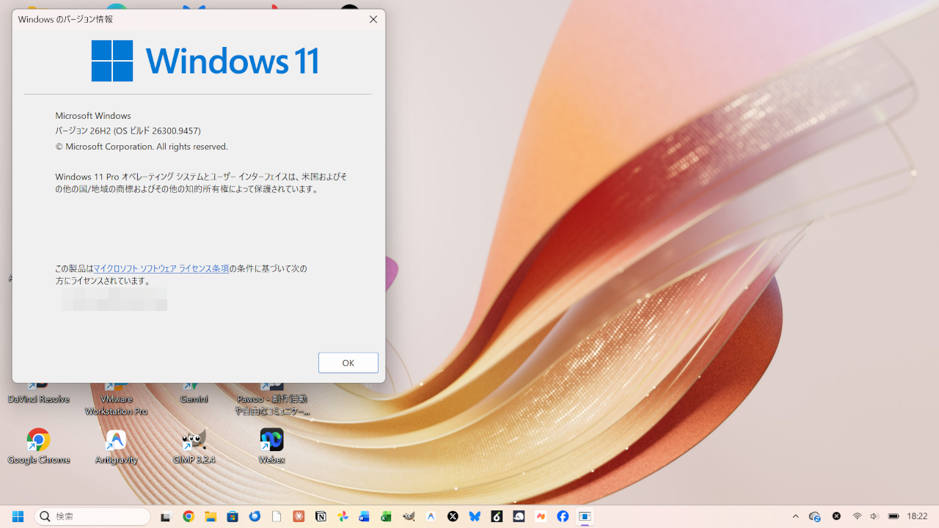The image size is (939, 528).
Task: Open the colorful pinwheel taskbar app
Action: [343, 516]
